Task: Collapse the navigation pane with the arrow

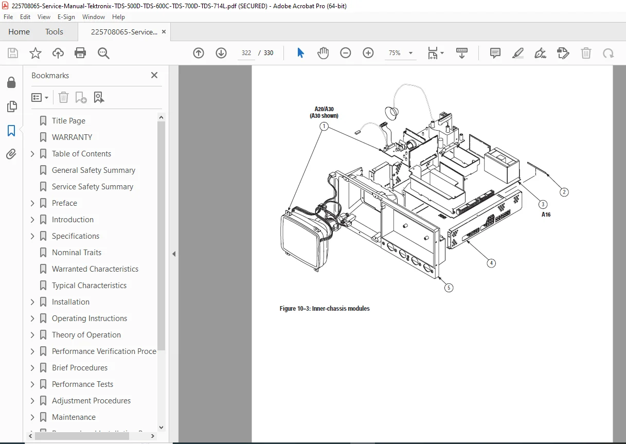Action: coord(174,254)
